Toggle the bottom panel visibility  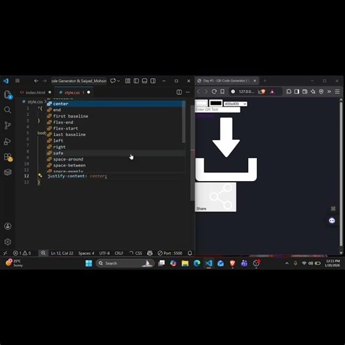(x=145, y=81)
